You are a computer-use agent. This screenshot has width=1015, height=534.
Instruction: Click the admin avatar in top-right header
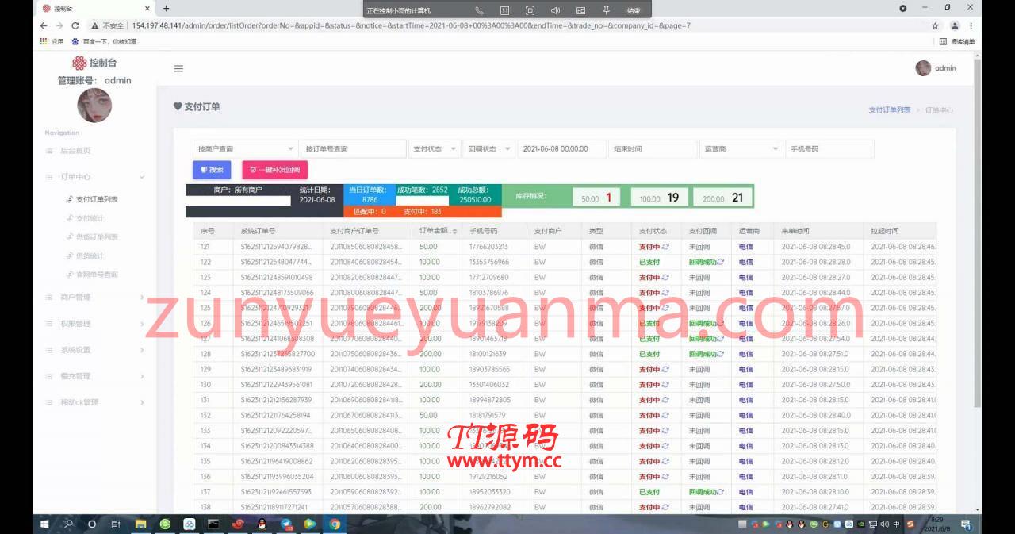point(923,68)
